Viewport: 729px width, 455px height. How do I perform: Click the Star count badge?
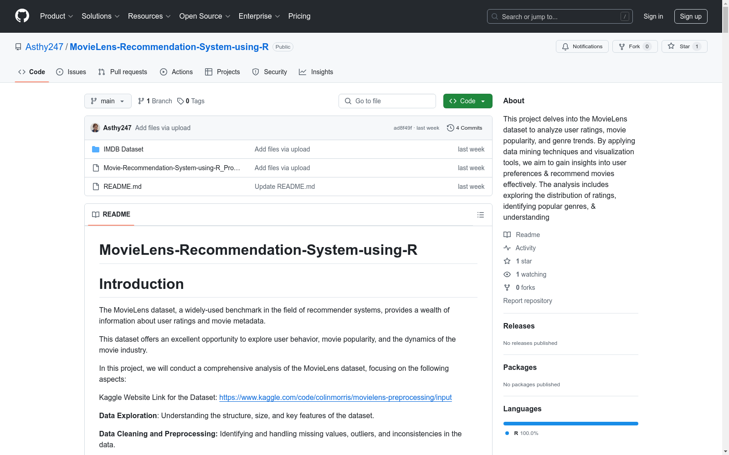point(697,46)
